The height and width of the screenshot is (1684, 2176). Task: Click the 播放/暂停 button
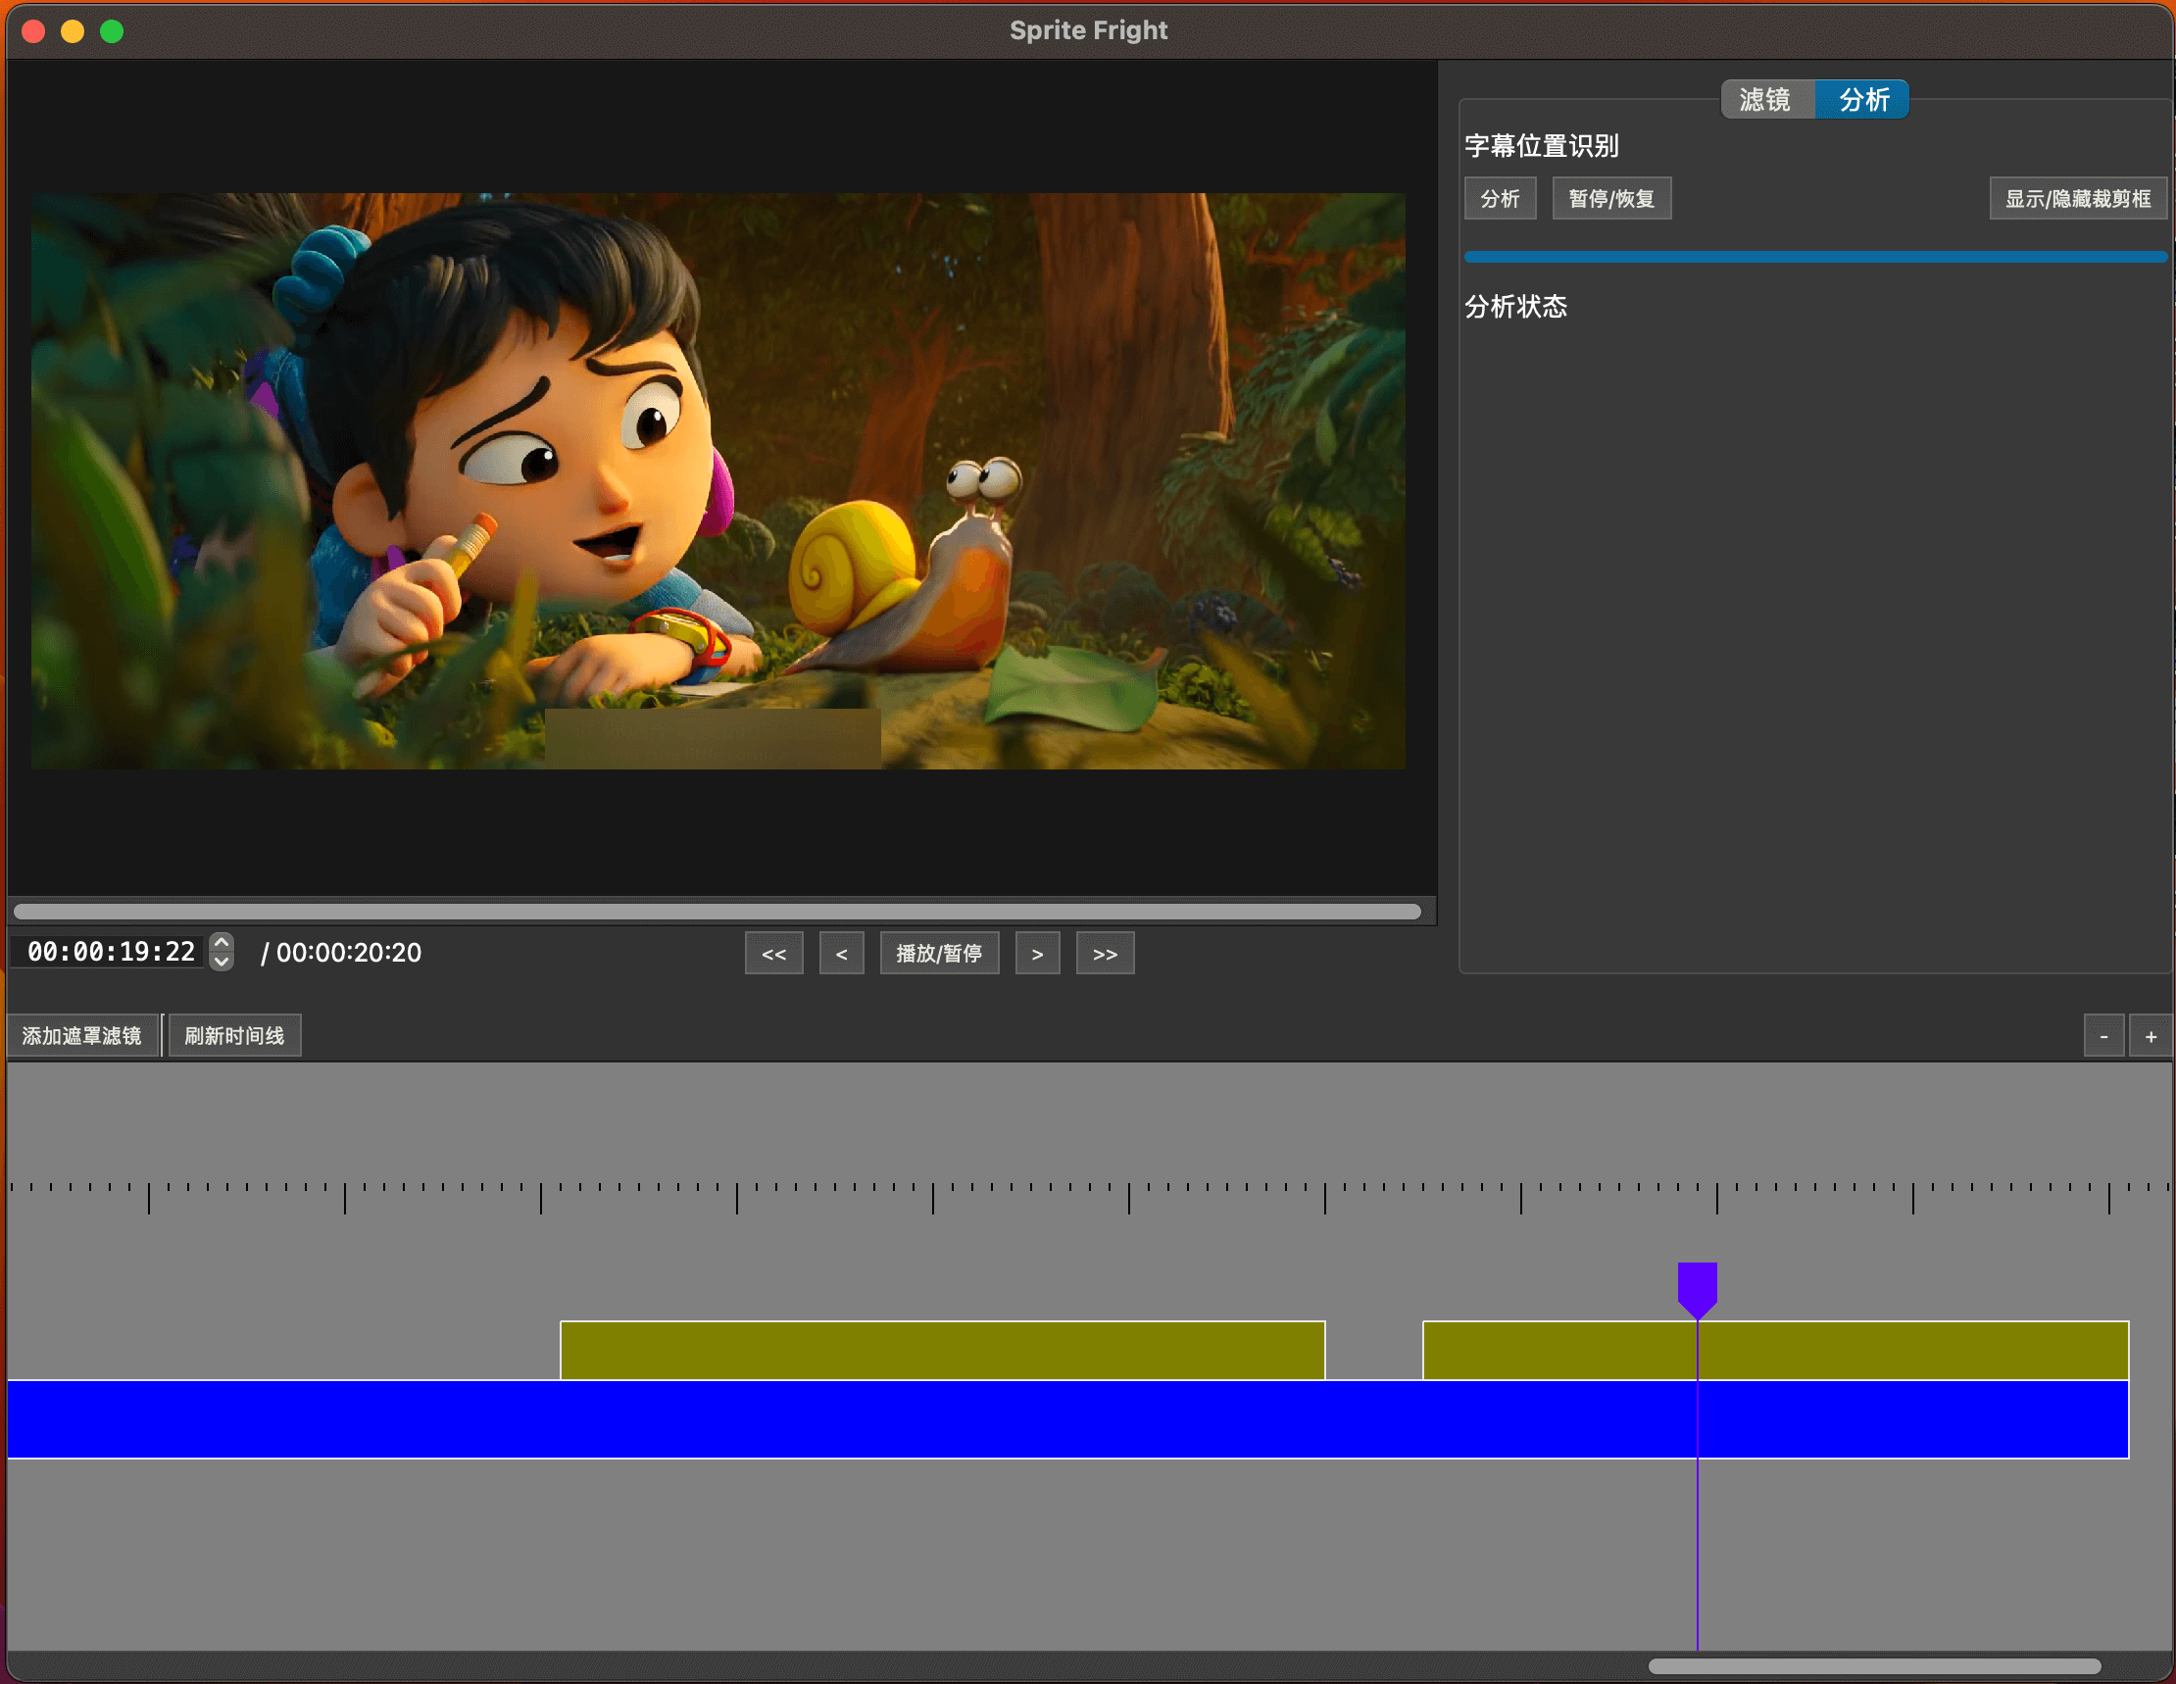(940, 954)
